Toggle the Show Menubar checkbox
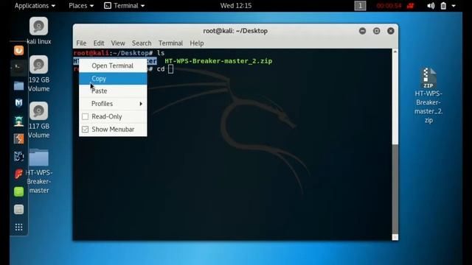The image size is (472, 265). click(86, 130)
